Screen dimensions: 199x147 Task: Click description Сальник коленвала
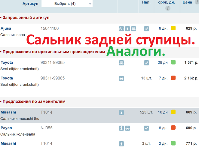[x=18, y=134]
